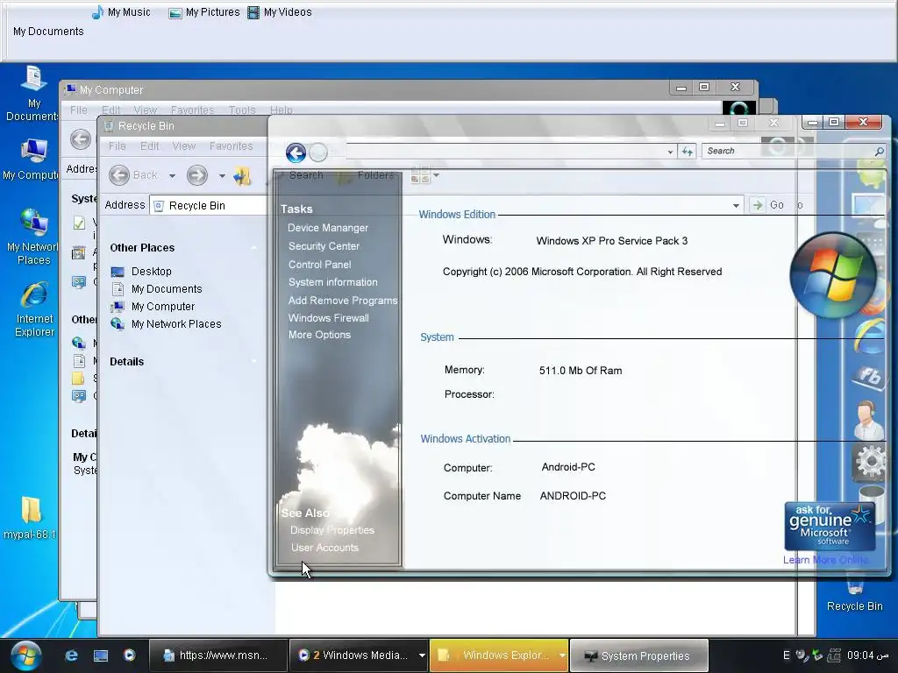The height and width of the screenshot is (673, 898).
Task: Open Desktop in Other Places
Action: (x=141, y=272)
